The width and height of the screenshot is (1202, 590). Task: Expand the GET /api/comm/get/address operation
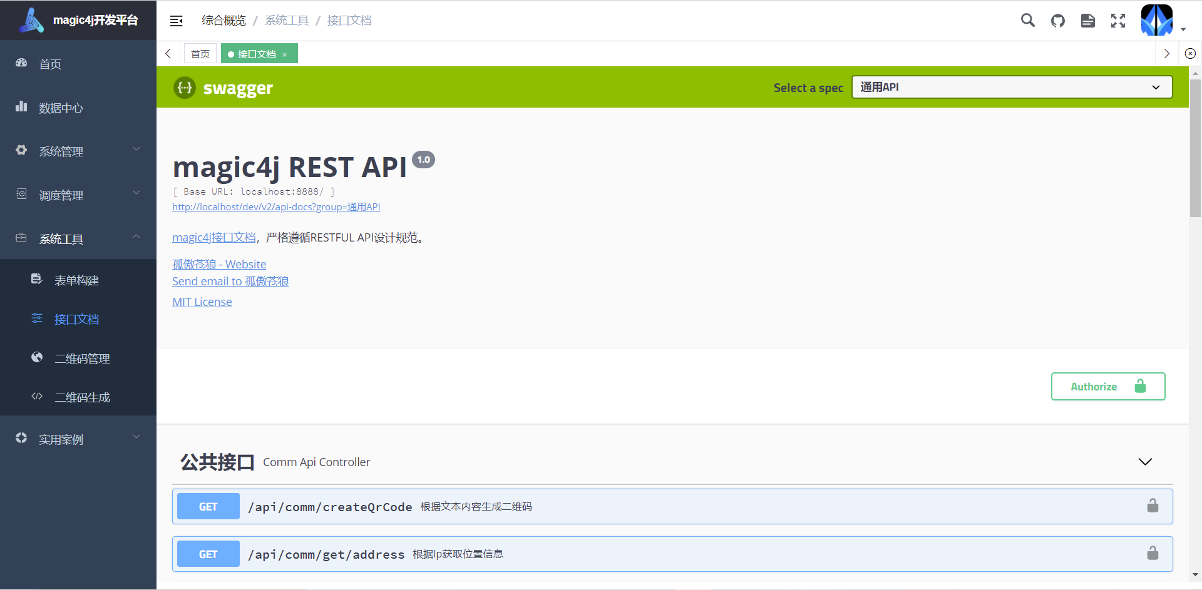click(x=672, y=554)
